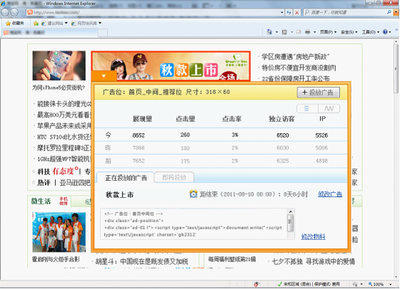The width and height of the screenshot is (400, 289).
Task: Click the 投放广告 button
Action: [319, 93]
